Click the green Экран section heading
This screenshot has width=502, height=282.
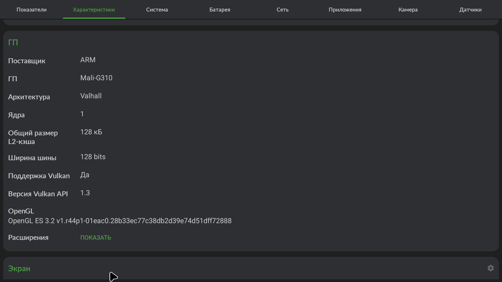coord(19,268)
